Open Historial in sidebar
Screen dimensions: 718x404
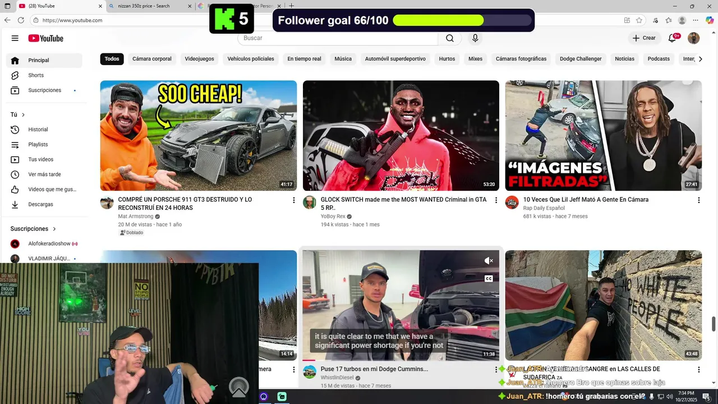click(x=44, y=130)
